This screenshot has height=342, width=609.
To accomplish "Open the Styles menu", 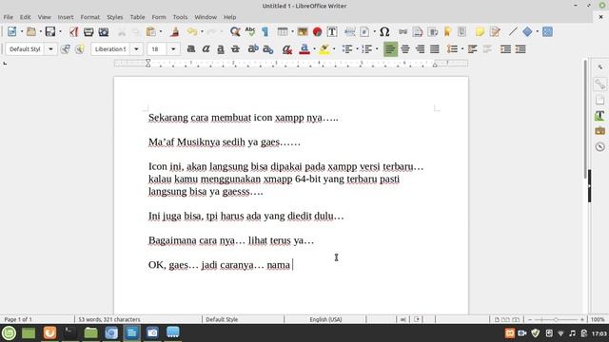I will click(115, 17).
